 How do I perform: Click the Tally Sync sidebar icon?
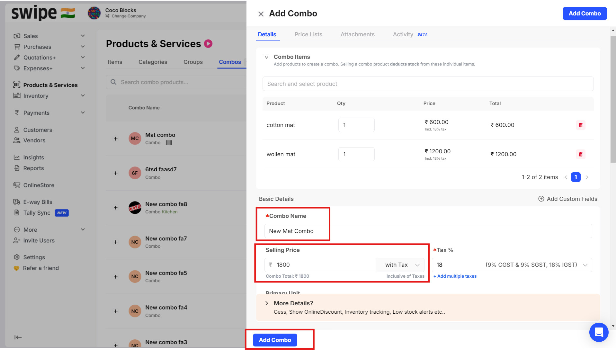click(x=17, y=212)
